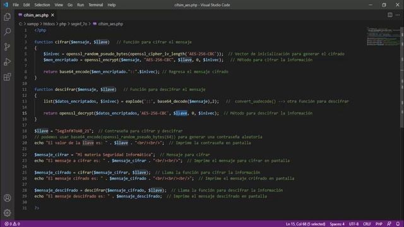This screenshot has height=227, width=404.
Task: Click the vertical editor scrollbar
Action: click(402, 77)
